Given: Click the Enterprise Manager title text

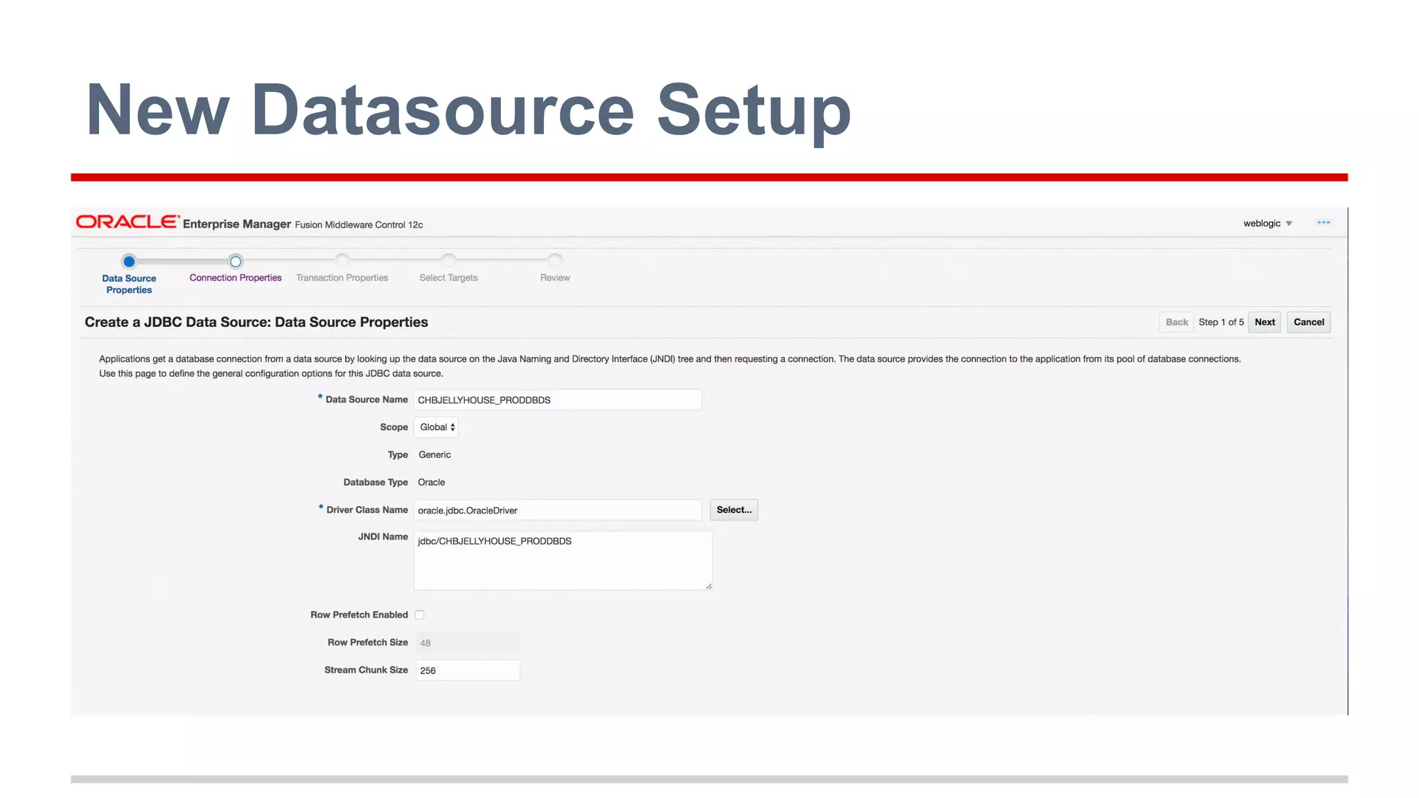Looking at the screenshot, I should coord(236,224).
